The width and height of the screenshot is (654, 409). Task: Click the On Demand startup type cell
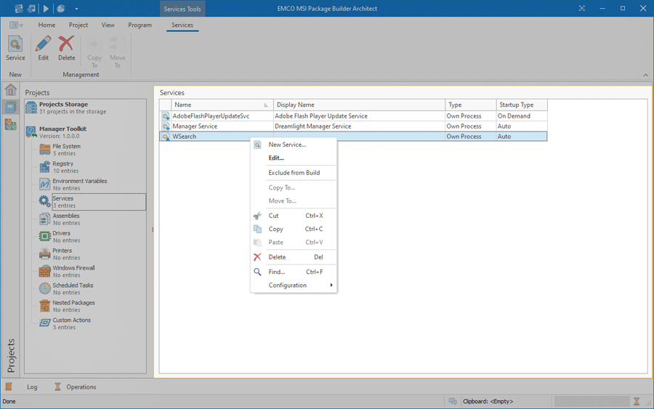tap(522, 116)
